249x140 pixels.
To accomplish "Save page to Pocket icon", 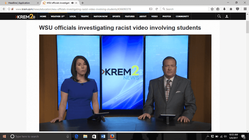I will [238, 9].
